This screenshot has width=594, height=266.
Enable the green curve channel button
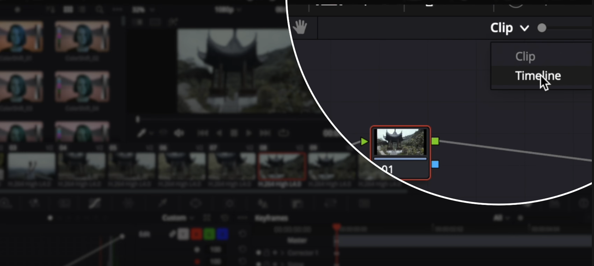click(x=209, y=234)
